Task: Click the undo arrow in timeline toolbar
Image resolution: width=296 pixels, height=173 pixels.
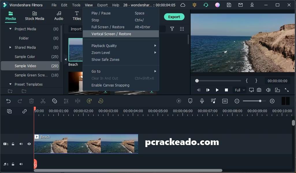Action: coord(8,101)
